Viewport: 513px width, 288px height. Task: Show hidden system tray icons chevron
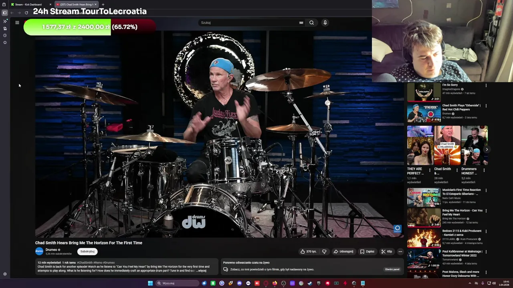[x=470, y=283]
